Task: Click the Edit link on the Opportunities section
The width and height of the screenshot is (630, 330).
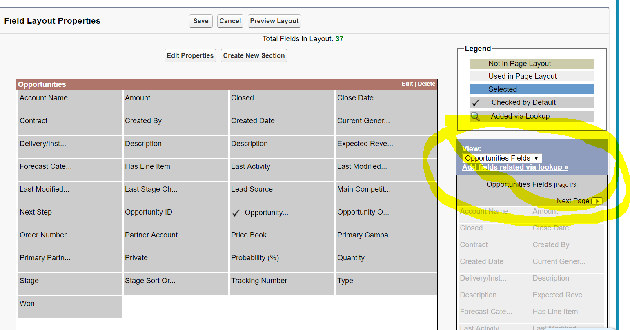Action: click(x=407, y=84)
